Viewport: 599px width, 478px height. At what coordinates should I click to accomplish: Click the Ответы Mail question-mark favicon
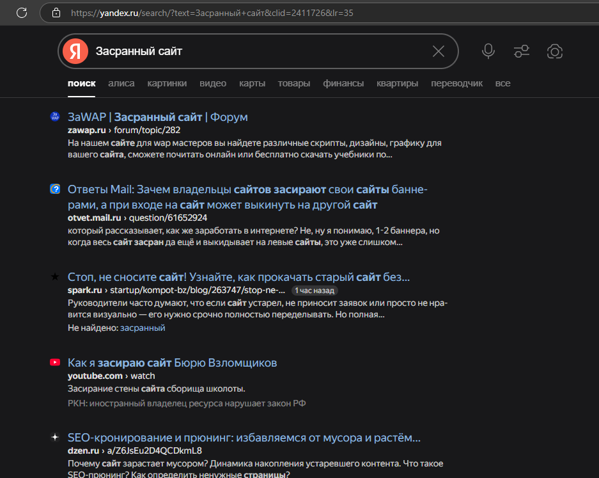(x=55, y=189)
